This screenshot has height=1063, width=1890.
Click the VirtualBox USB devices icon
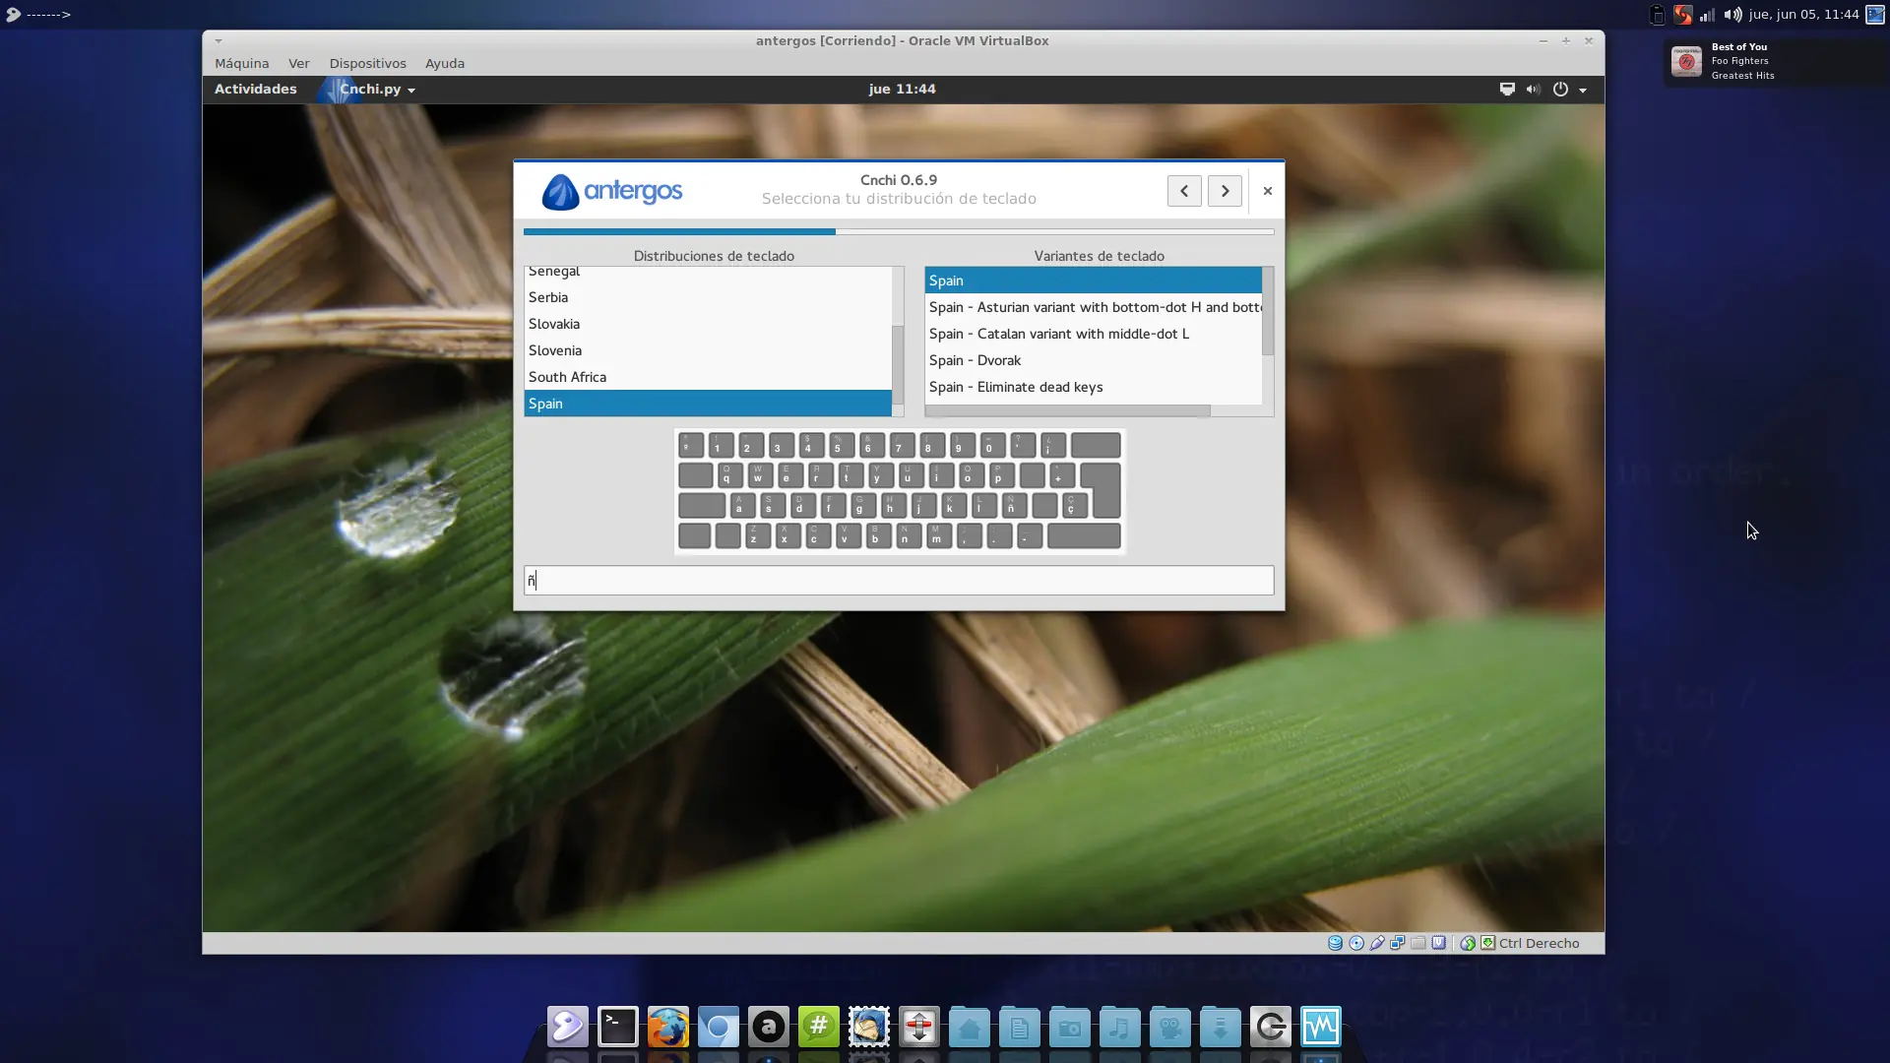pyautogui.click(x=1377, y=943)
